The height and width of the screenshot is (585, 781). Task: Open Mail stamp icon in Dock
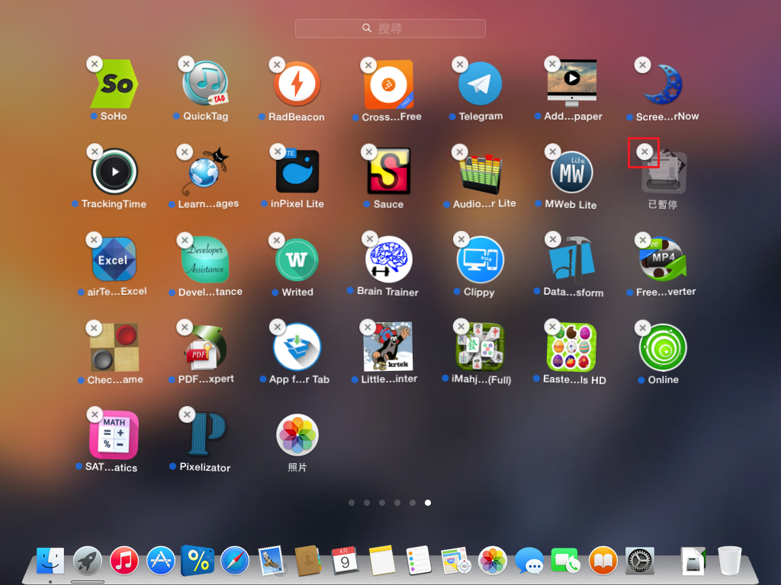click(272, 561)
